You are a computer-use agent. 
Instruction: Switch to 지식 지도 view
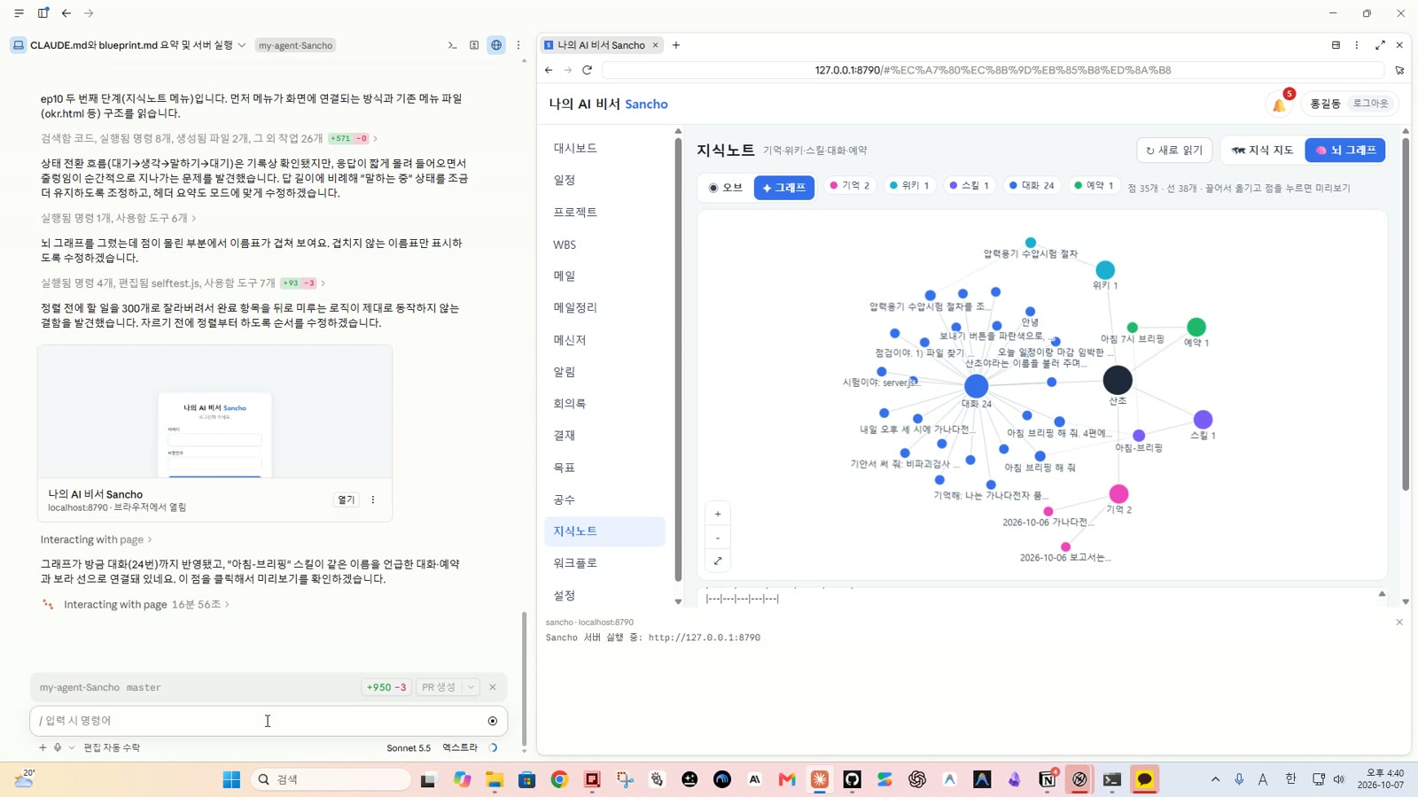pos(1262,151)
